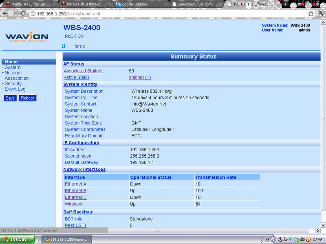Click the 'Standalone' BST role value
Viewport: 326px width, 244px height.
click(141, 219)
